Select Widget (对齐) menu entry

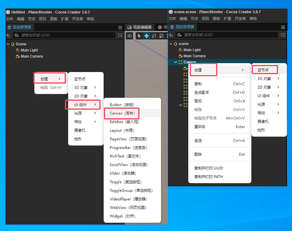pyautogui.click(x=132, y=216)
